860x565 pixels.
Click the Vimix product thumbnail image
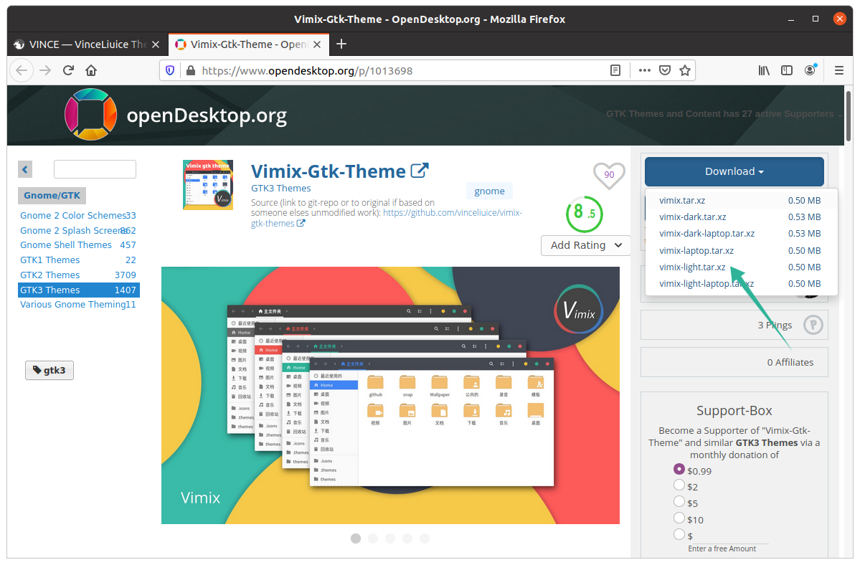pyautogui.click(x=208, y=185)
